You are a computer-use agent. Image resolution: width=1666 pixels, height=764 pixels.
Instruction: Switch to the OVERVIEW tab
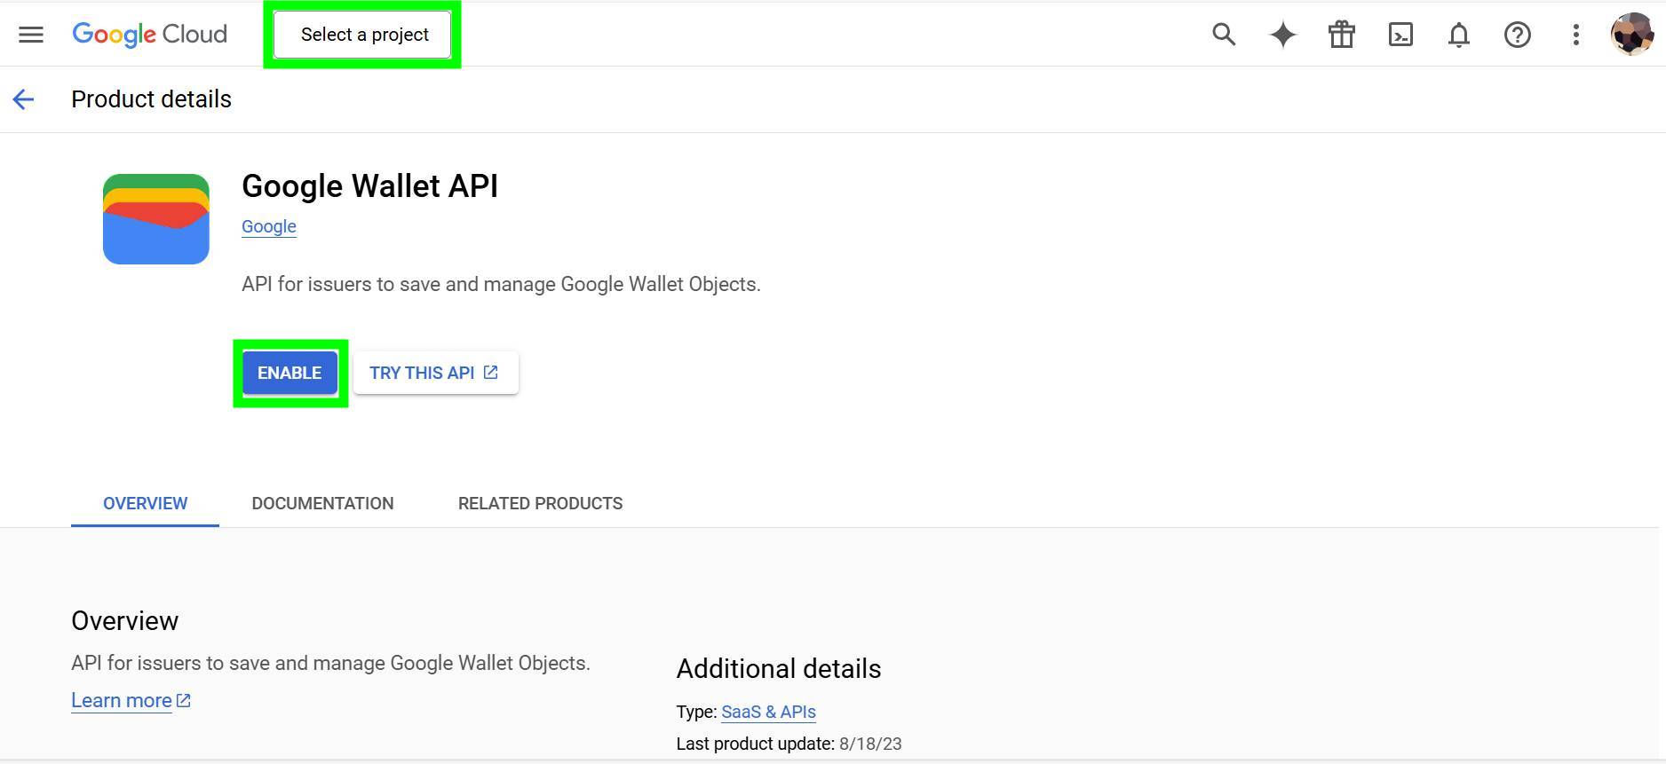(x=146, y=503)
